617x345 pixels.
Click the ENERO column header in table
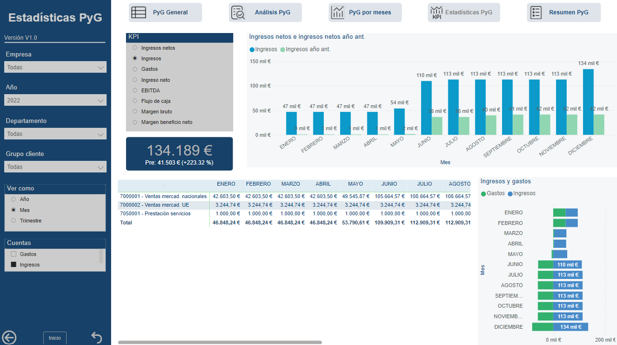(226, 184)
